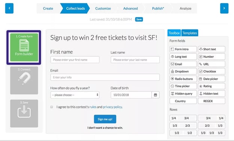Open the date picker calendar icon

pos(155,95)
